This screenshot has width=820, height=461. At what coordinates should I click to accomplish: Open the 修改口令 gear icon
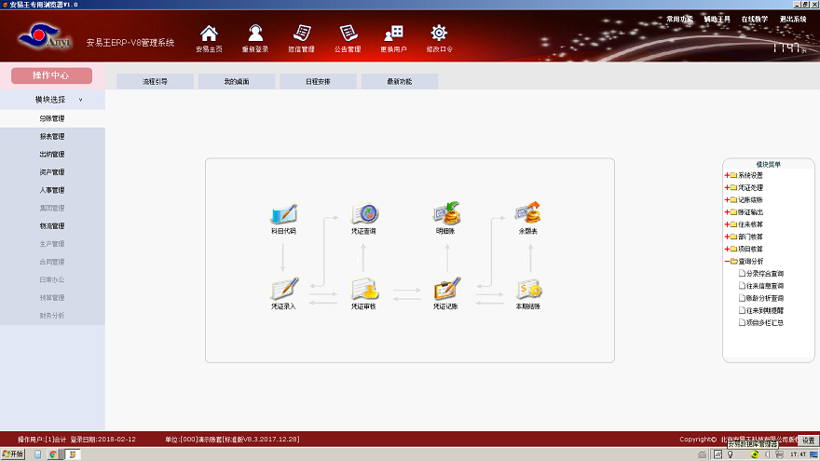coord(439,34)
